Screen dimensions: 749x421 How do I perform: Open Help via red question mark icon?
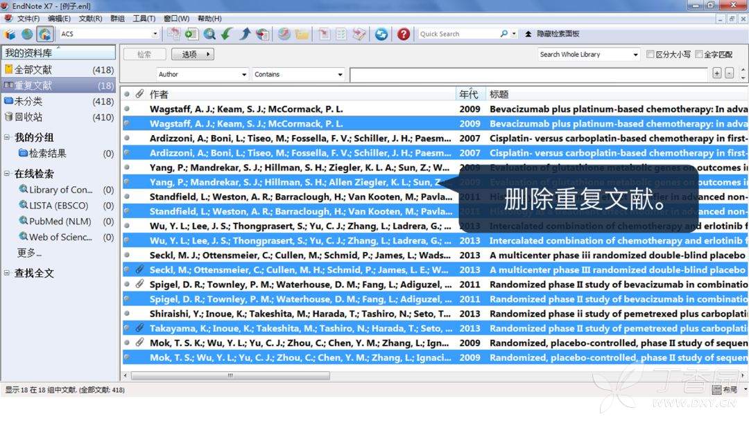pyautogui.click(x=404, y=34)
